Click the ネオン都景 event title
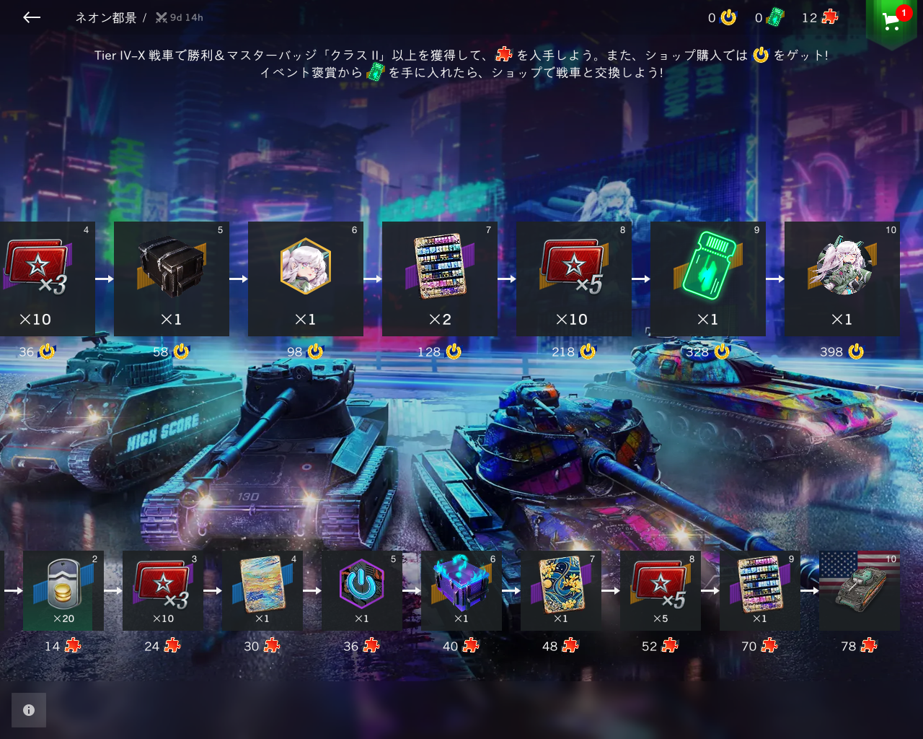 coord(106,17)
